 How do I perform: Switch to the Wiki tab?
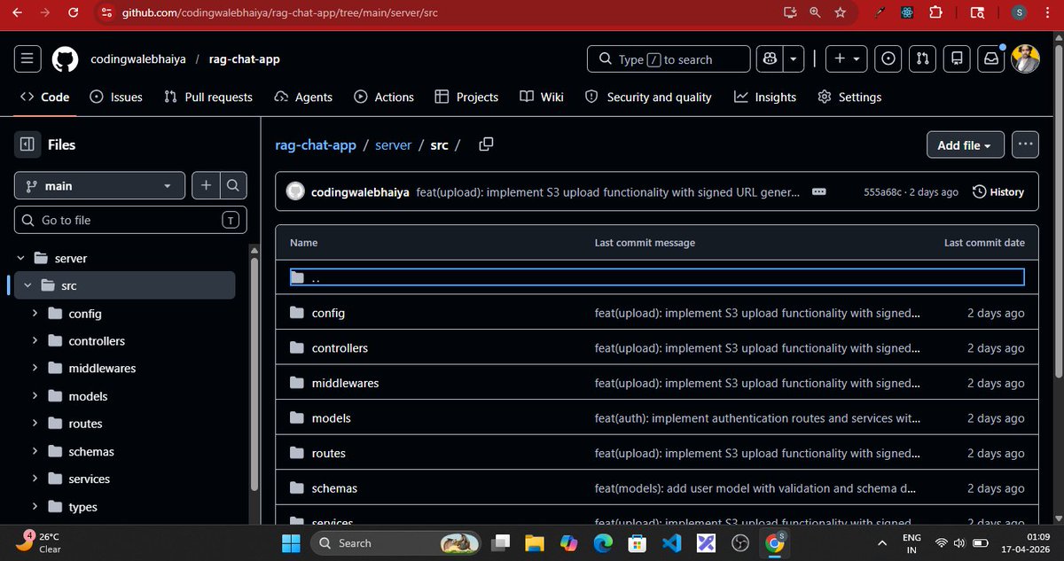(x=542, y=97)
